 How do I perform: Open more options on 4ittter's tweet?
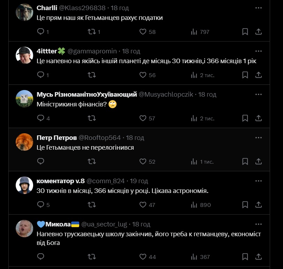258,51
